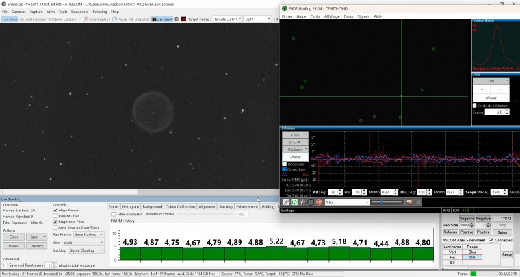This screenshot has width=520, height=277.
Task: Select the Luminance filter button
Action: click(452, 247)
